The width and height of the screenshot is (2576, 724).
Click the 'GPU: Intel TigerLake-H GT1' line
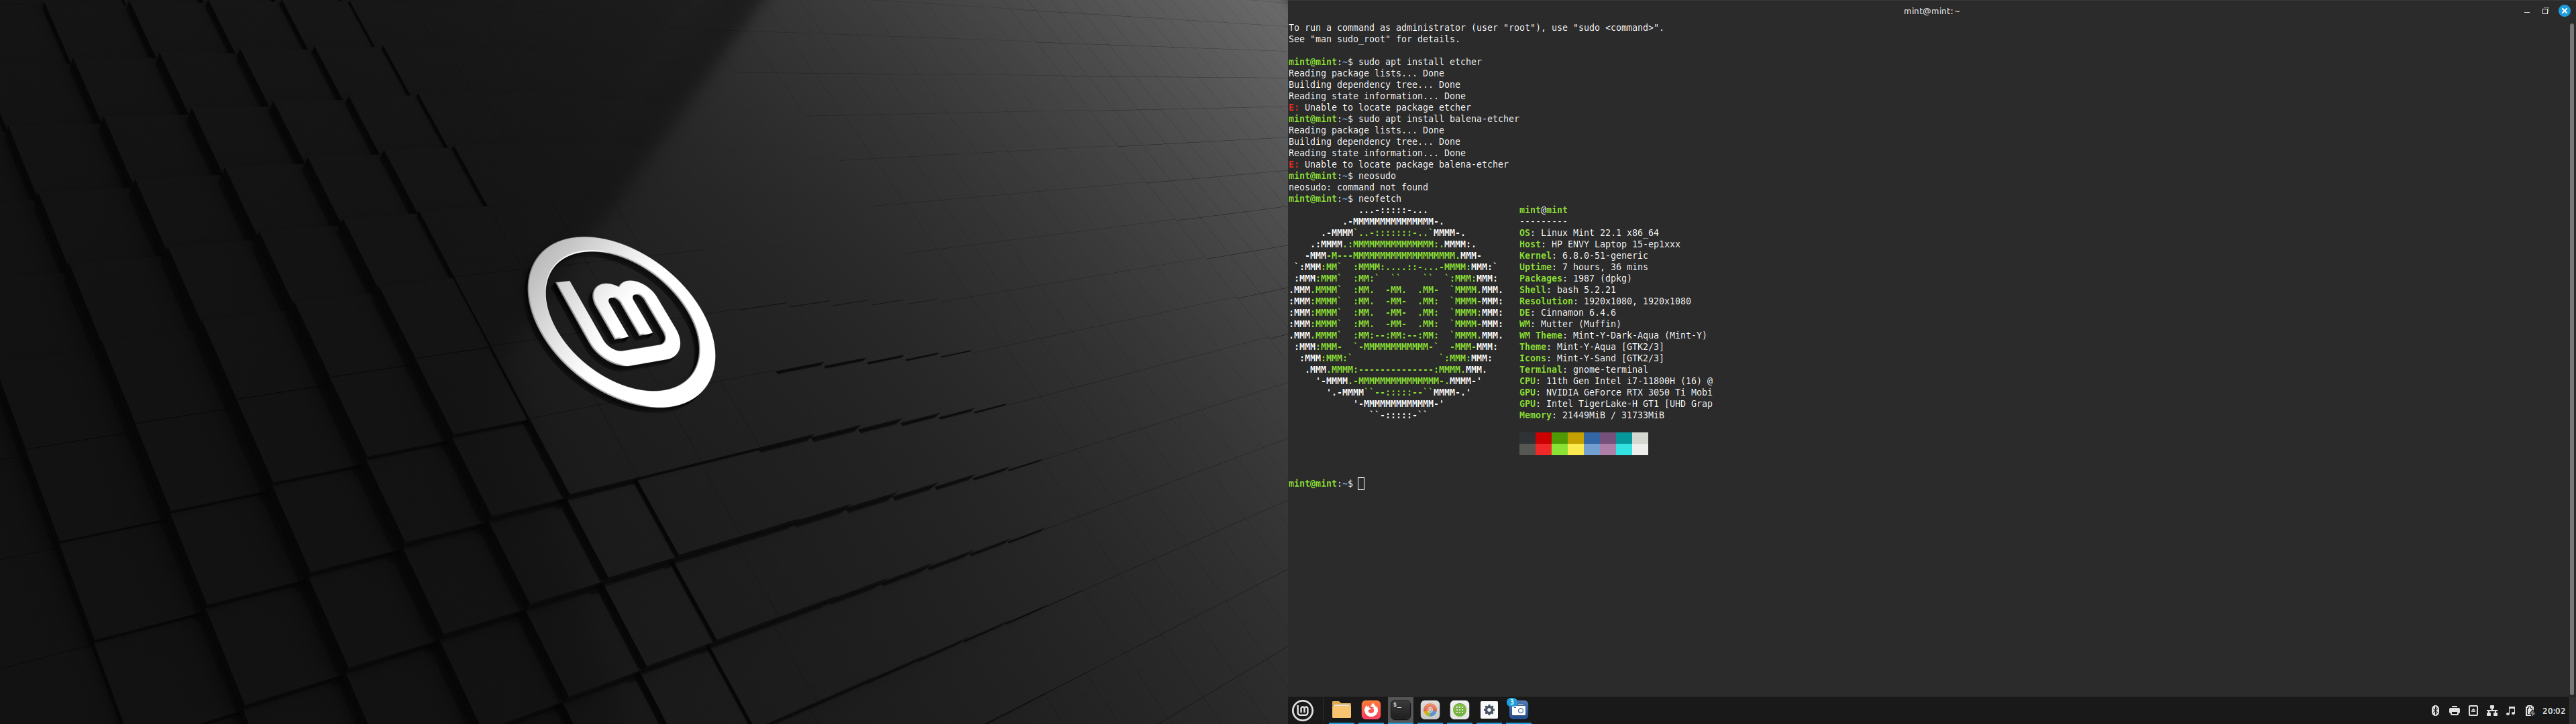point(1616,404)
